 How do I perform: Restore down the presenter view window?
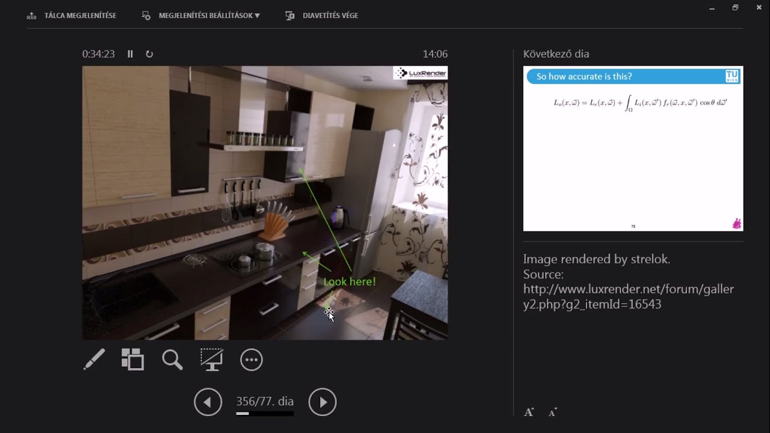(735, 8)
